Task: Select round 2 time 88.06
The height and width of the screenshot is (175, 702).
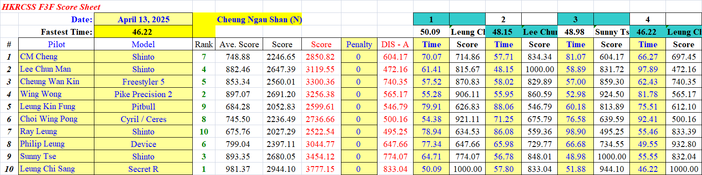Action: pyautogui.click(x=503, y=107)
